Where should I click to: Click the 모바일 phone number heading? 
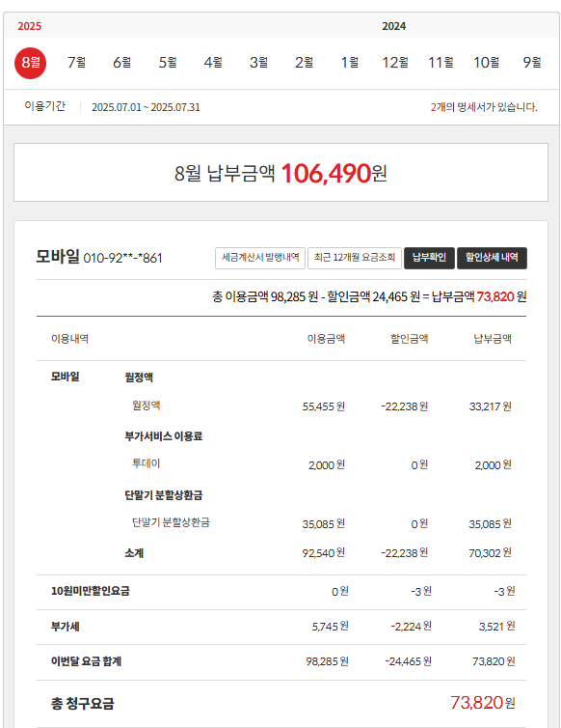point(99,257)
